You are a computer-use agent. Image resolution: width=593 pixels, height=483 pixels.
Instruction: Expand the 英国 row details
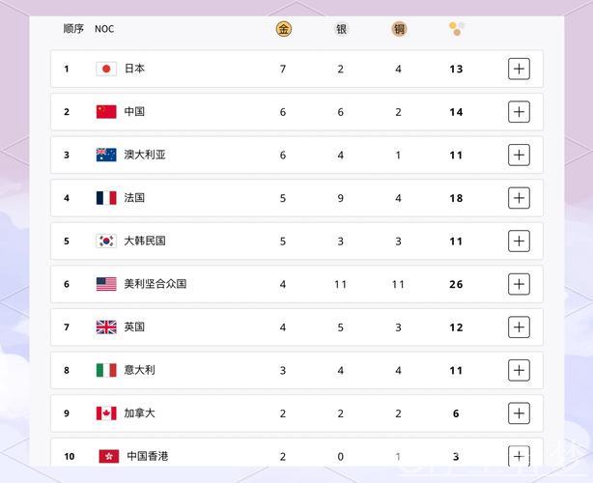coord(519,327)
